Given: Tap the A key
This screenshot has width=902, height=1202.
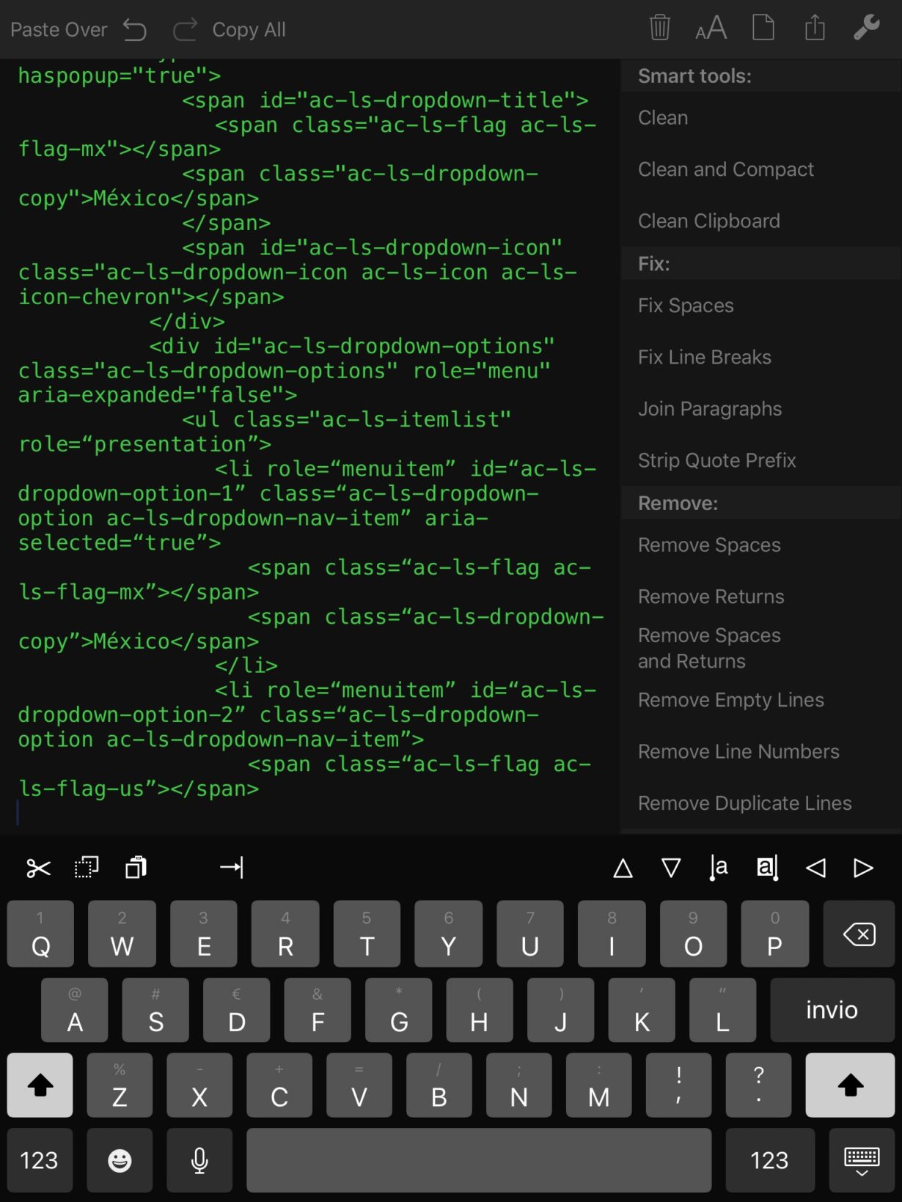Looking at the screenshot, I should (x=75, y=1009).
